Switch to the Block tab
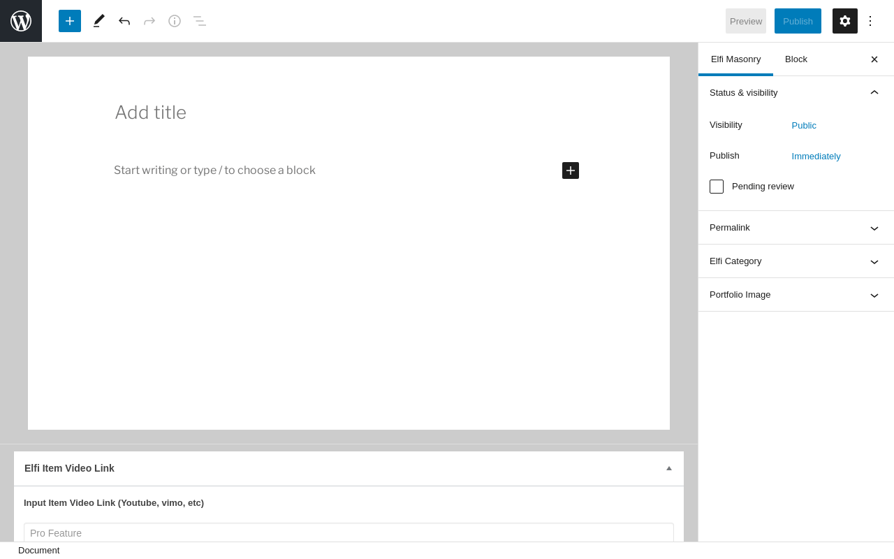The image size is (894, 559). point(796,59)
